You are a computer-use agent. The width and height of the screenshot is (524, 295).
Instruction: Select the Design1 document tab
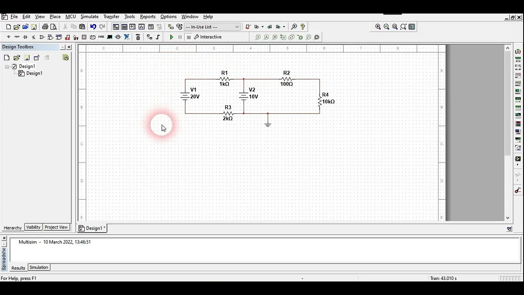point(92,228)
